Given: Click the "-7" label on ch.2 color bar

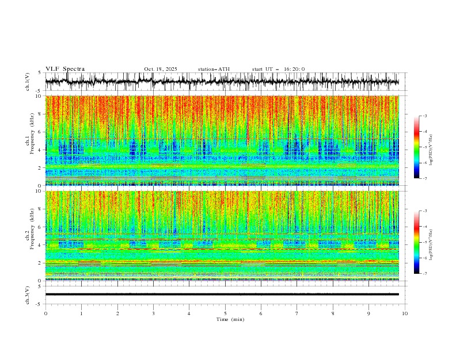Looking at the screenshot, I should [x=425, y=274].
